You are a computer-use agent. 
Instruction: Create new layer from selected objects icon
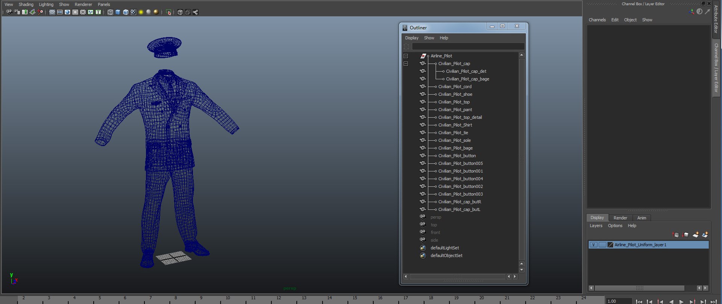coord(705,235)
